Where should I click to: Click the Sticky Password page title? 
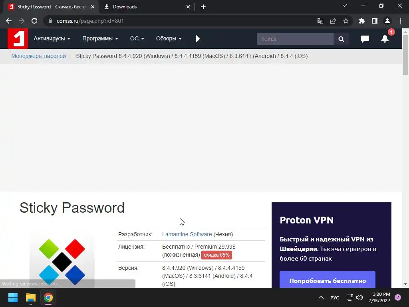(72, 208)
